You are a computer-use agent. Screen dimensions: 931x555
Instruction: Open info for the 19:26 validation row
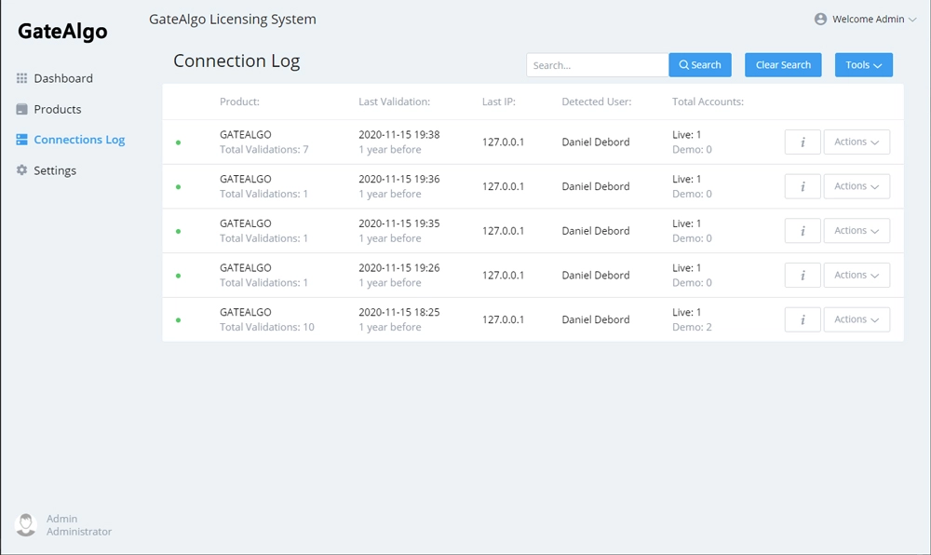pyautogui.click(x=803, y=276)
